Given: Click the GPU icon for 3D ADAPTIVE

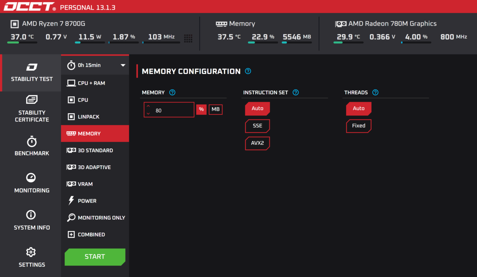Looking at the screenshot, I should coord(71,167).
